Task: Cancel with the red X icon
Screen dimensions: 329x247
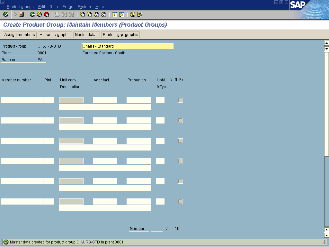Action: click(x=47, y=14)
